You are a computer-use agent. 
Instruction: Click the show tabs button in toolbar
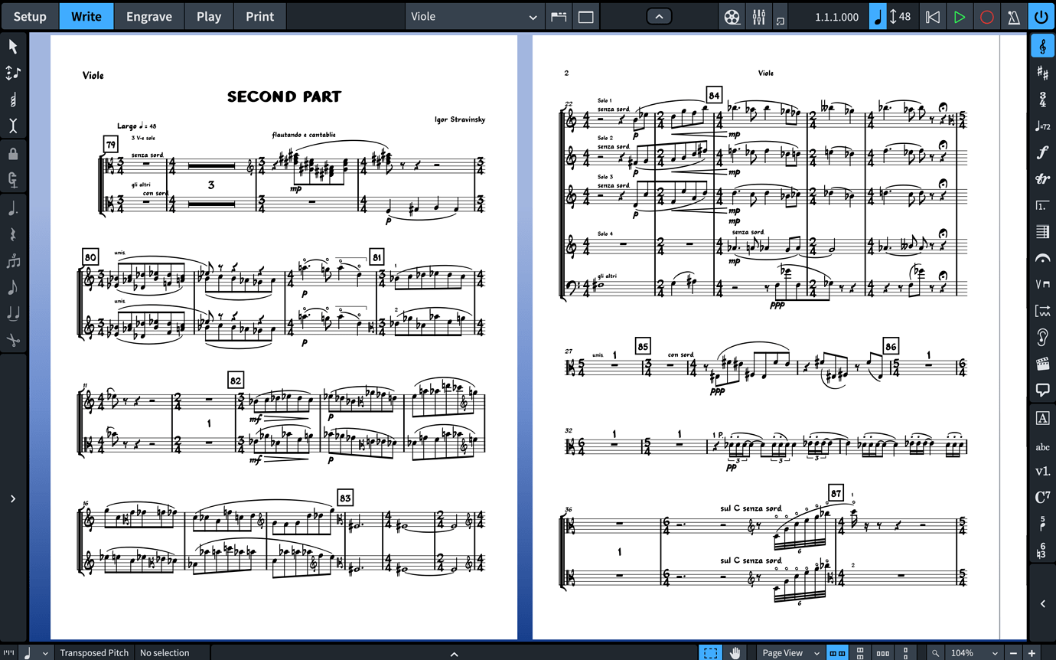coord(559,16)
